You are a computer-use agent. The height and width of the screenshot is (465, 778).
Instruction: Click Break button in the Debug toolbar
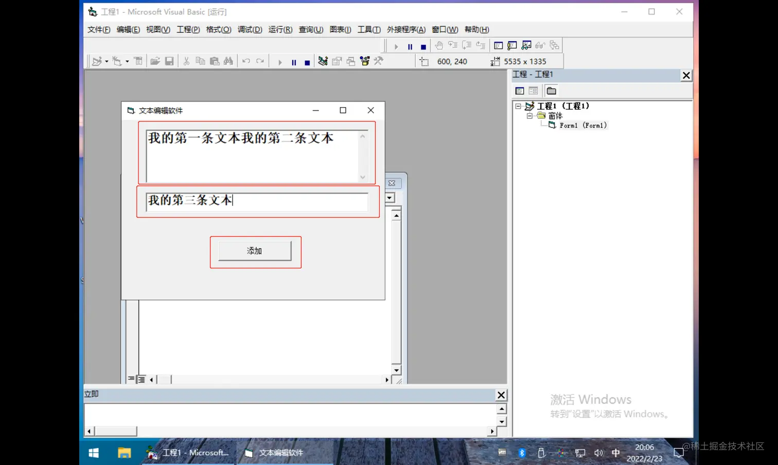click(410, 46)
